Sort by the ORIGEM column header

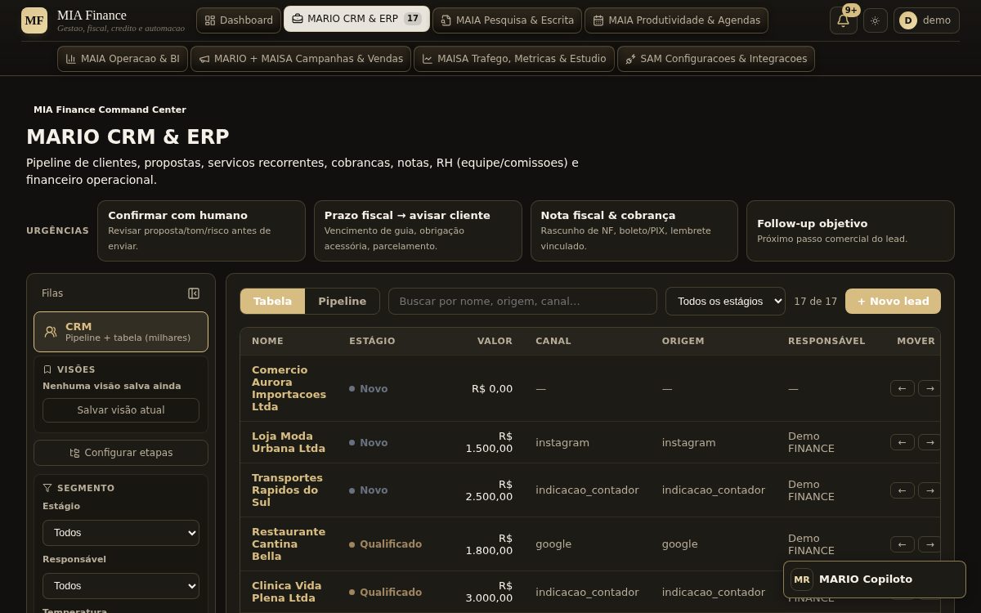coord(683,341)
